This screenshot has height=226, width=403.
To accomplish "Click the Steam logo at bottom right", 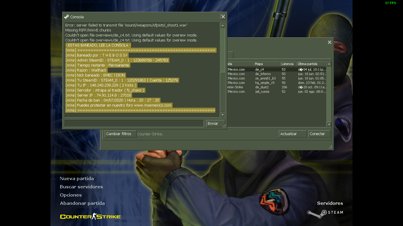I will (x=325, y=213).
